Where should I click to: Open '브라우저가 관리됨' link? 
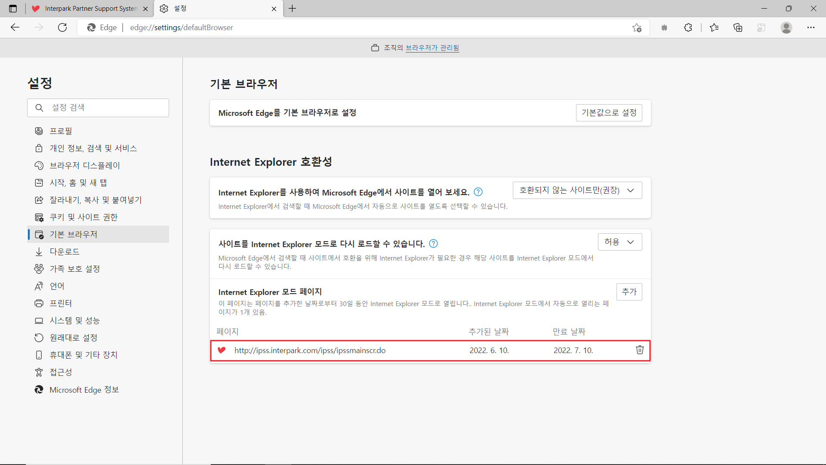click(x=432, y=48)
